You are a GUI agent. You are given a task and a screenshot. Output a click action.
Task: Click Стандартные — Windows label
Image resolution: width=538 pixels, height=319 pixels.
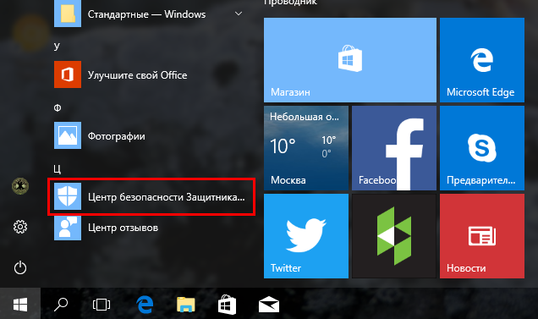[147, 14]
